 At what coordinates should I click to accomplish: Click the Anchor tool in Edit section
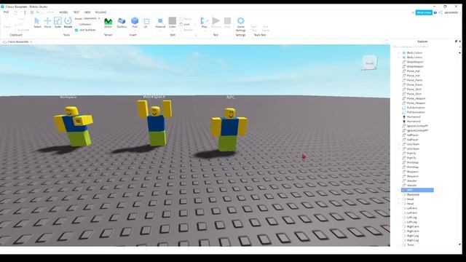186,30
